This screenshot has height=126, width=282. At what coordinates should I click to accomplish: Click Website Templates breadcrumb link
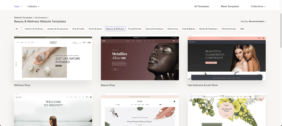click(23, 18)
